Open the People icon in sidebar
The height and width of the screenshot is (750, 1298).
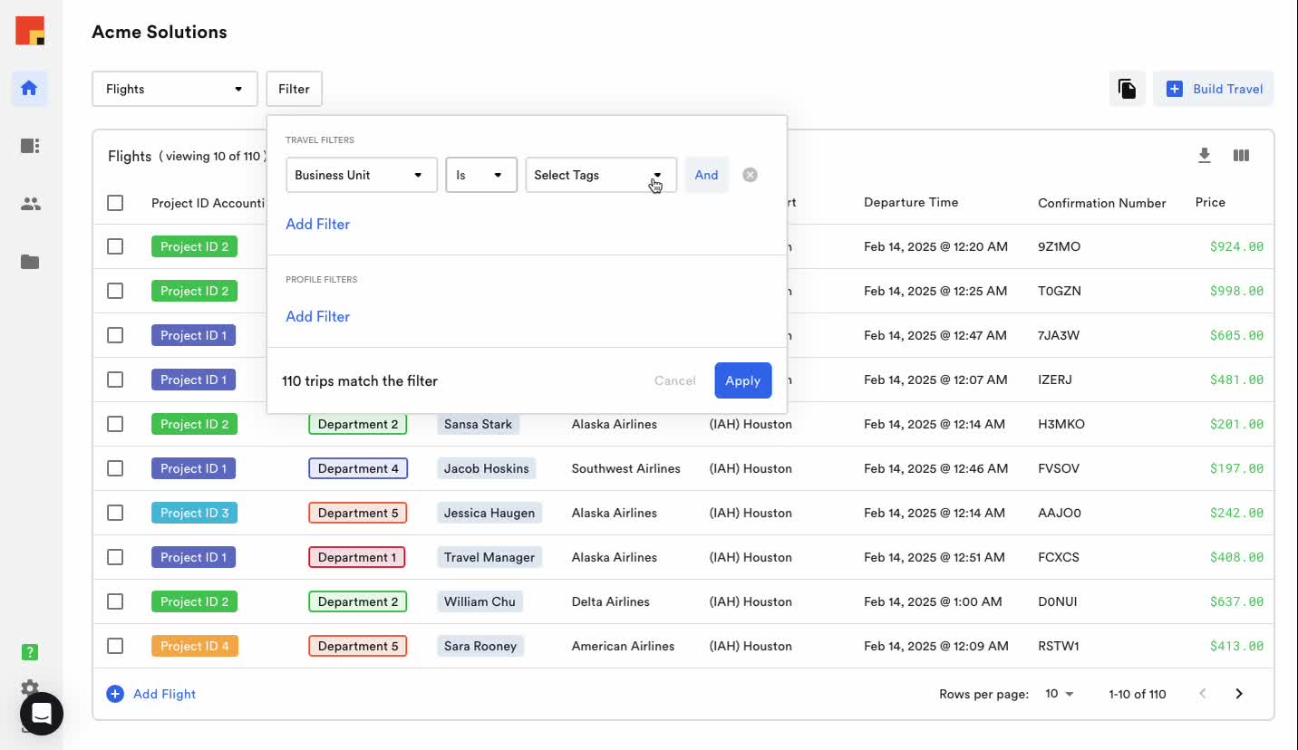[x=30, y=204]
